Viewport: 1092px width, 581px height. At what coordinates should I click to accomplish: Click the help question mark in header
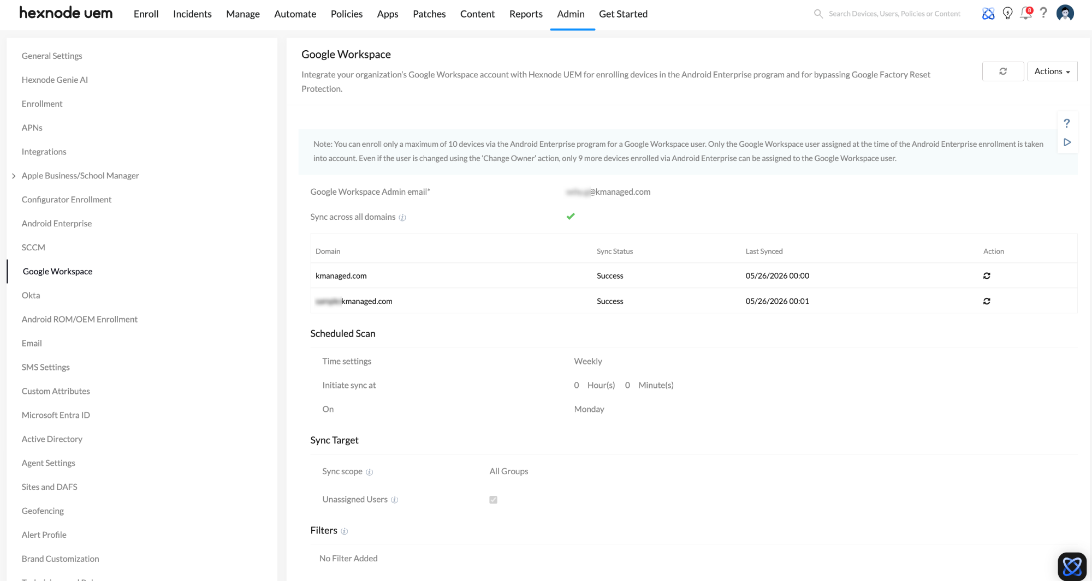coord(1043,13)
